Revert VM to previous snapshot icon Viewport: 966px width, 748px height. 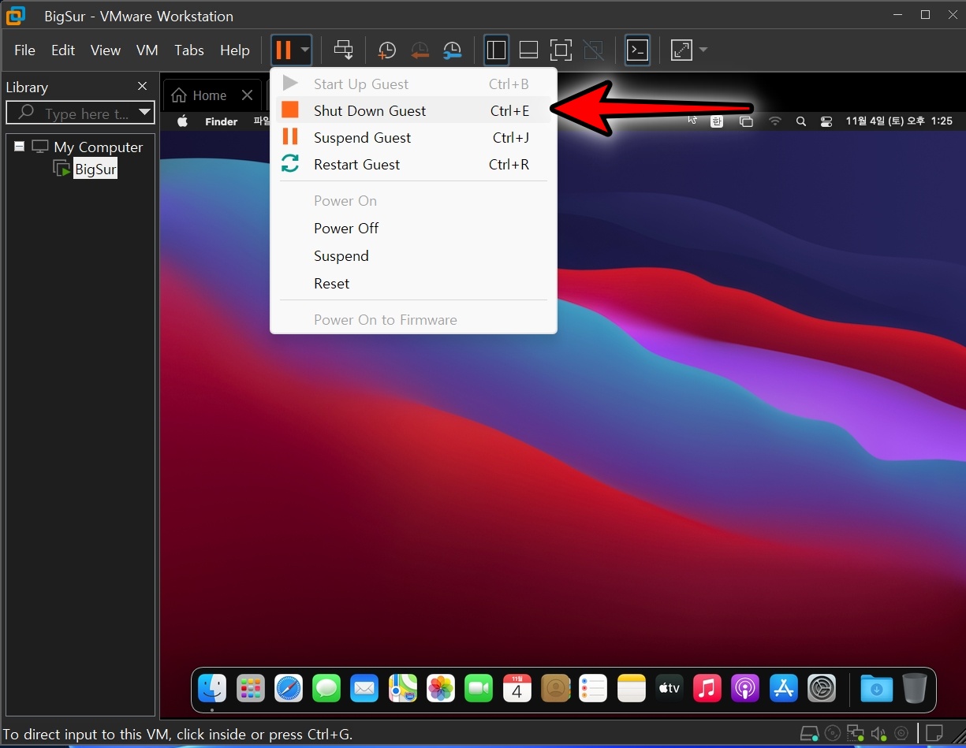(x=420, y=50)
